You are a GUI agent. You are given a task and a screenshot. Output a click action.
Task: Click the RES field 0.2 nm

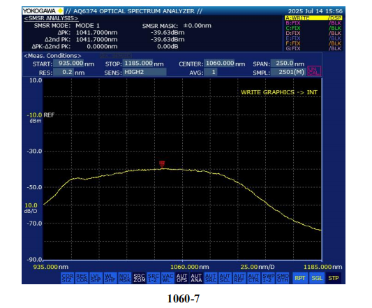[x=63, y=72]
